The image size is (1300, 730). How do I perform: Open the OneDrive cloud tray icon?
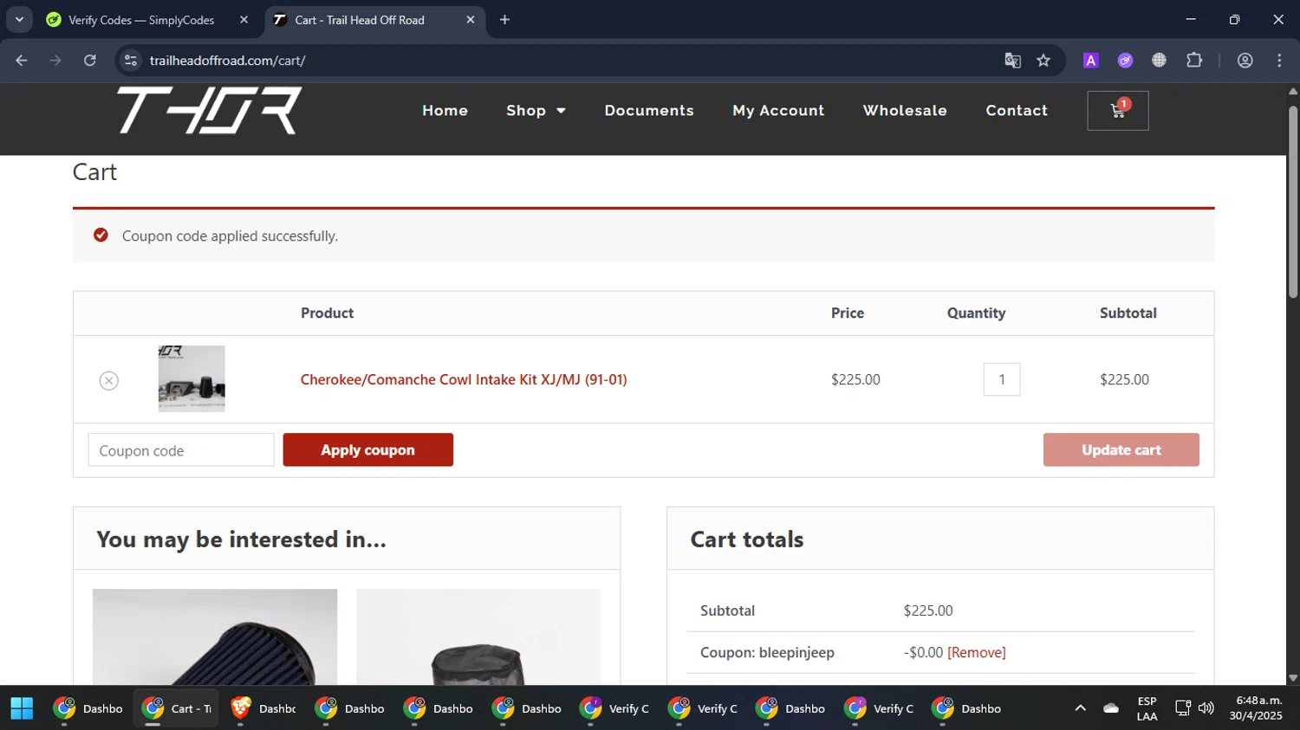coord(1111,708)
